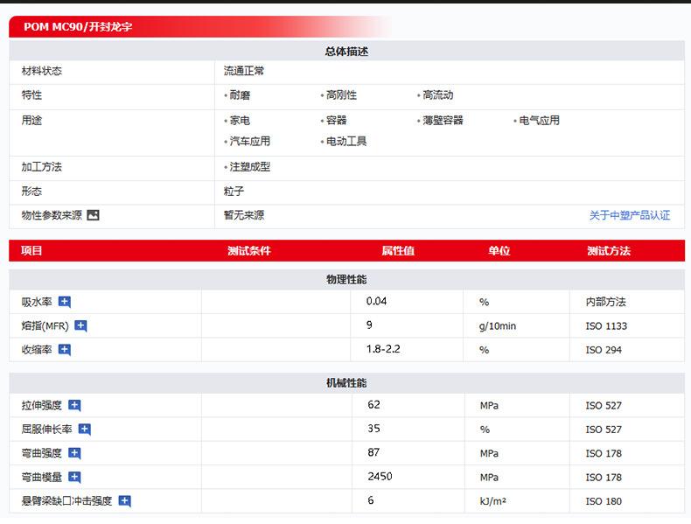Image resolution: width=691 pixels, height=524 pixels.
Task: Open the 关于中塑产品认证 link
Action: tap(629, 215)
